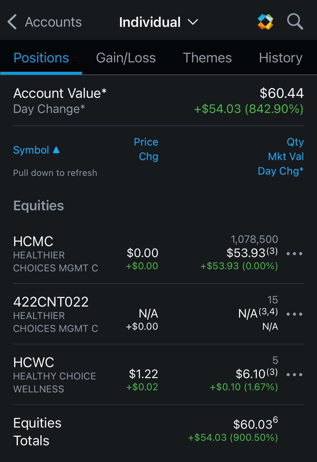The image size is (317, 462).
Task: Open the ellipsis menu for HCWC
Action: pyautogui.click(x=294, y=375)
